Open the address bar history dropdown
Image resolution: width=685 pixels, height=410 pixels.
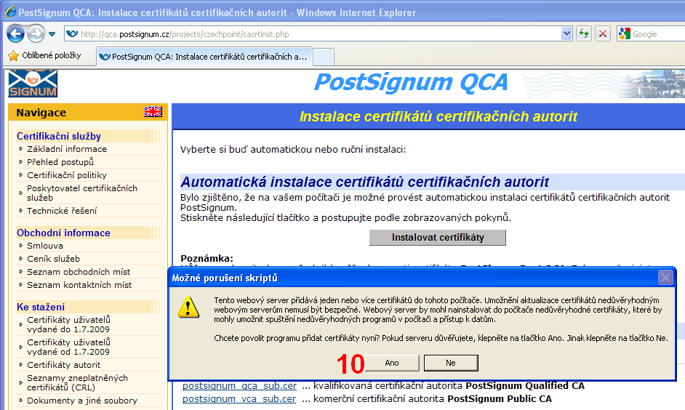point(566,33)
